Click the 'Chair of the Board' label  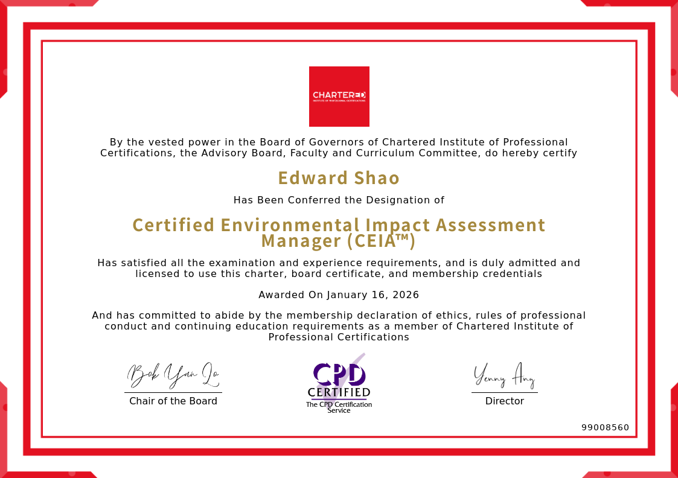173,401
